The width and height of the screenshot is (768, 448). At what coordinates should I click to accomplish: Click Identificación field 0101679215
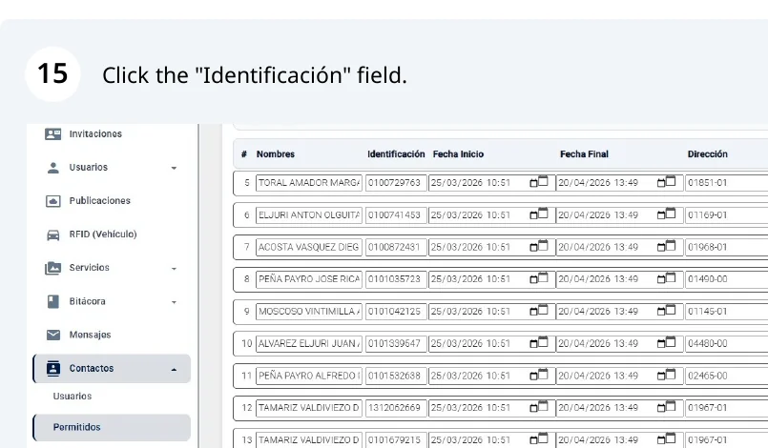pyautogui.click(x=396, y=439)
